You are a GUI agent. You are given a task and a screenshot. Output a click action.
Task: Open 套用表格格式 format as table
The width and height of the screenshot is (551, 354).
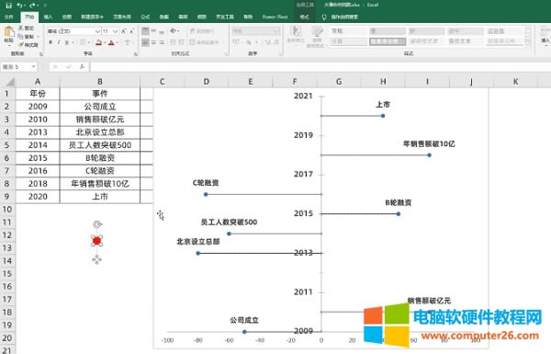click(x=317, y=36)
